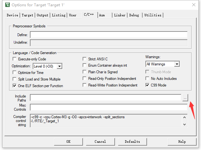Click the Keil uVision title bar icon

click(x=8, y=5)
